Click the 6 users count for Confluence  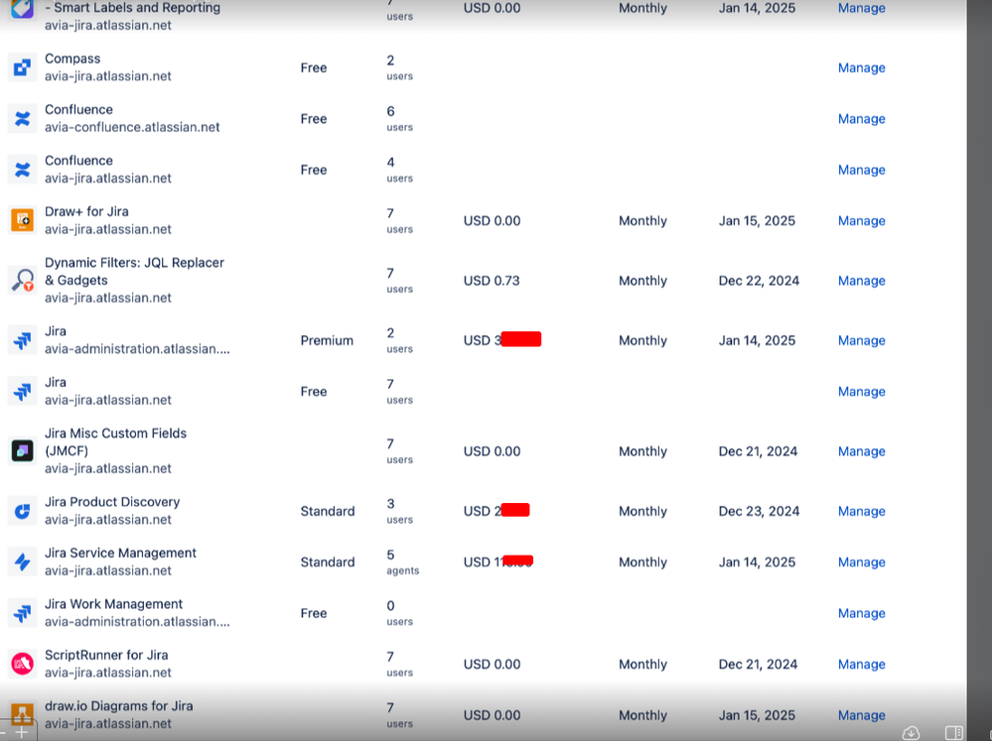pos(399,119)
